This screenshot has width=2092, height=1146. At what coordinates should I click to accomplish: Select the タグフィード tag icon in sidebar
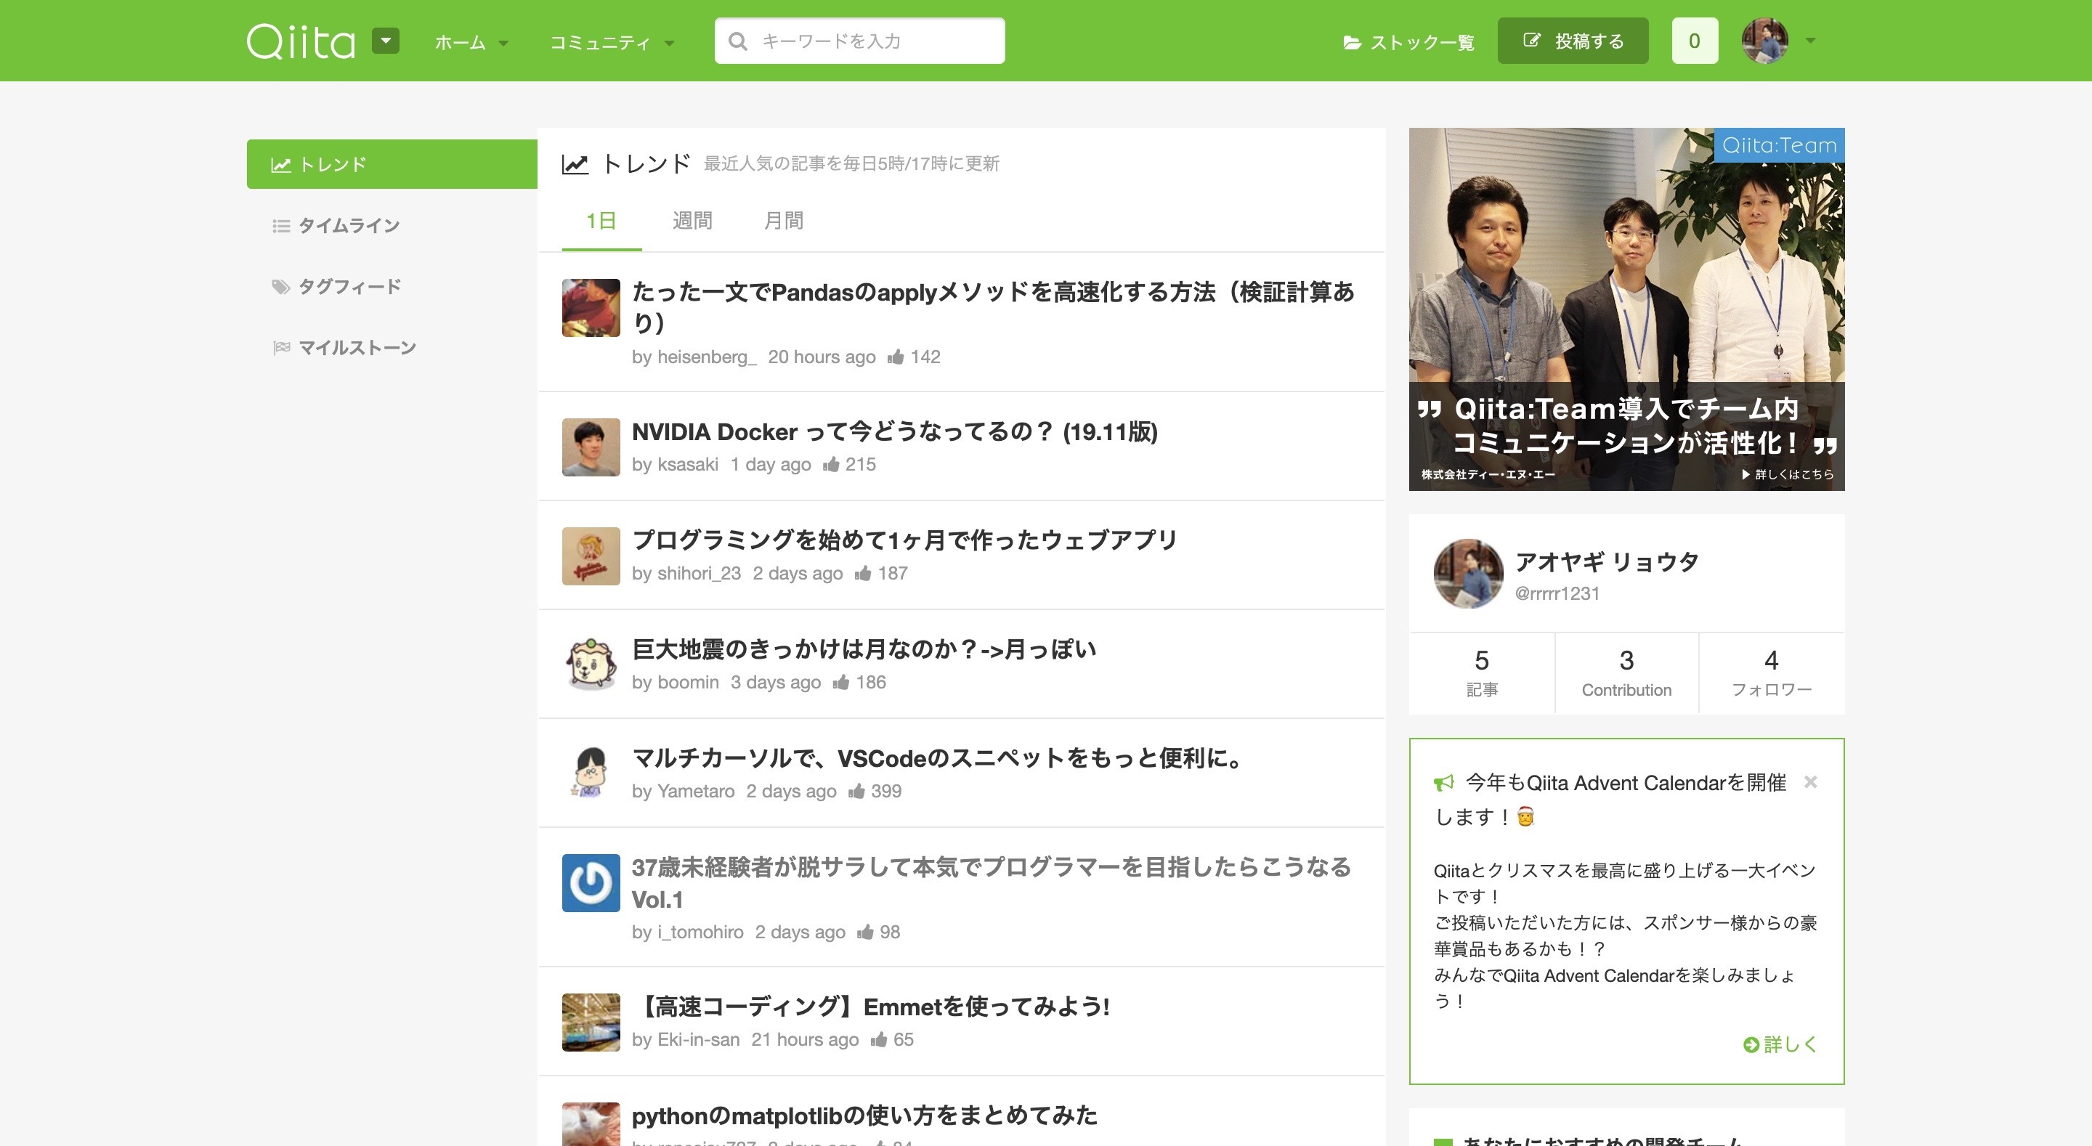[280, 286]
